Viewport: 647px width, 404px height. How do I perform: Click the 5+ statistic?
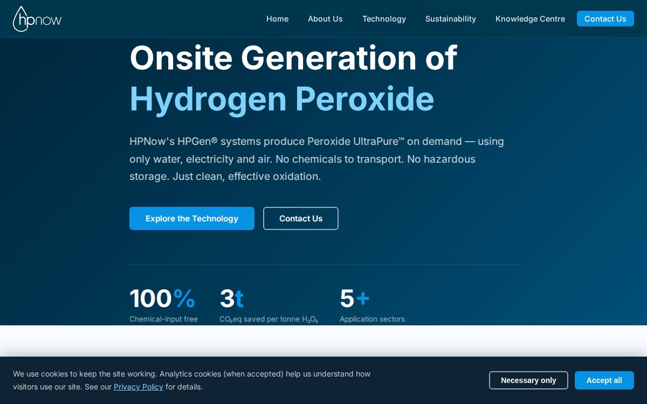click(x=355, y=298)
